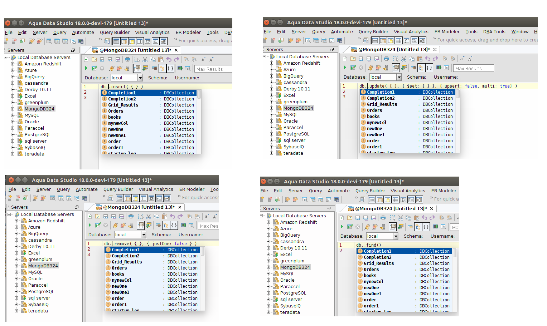Click the Print icon in the db.remove window

pyautogui.click(x=131, y=216)
